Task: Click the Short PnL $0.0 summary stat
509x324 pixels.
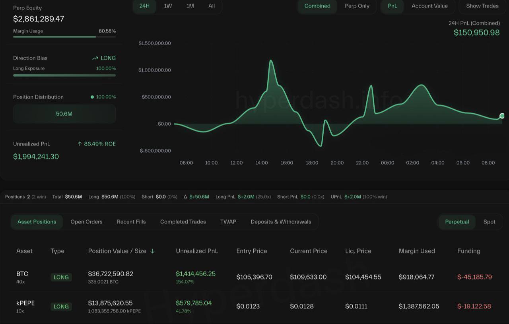Action: coord(301,197)
